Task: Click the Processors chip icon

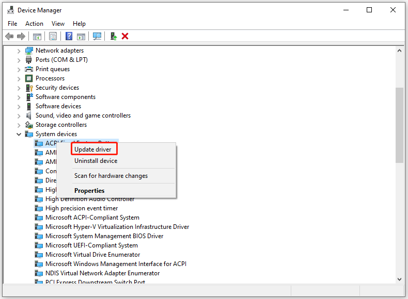Action: [x=29, y=78]
